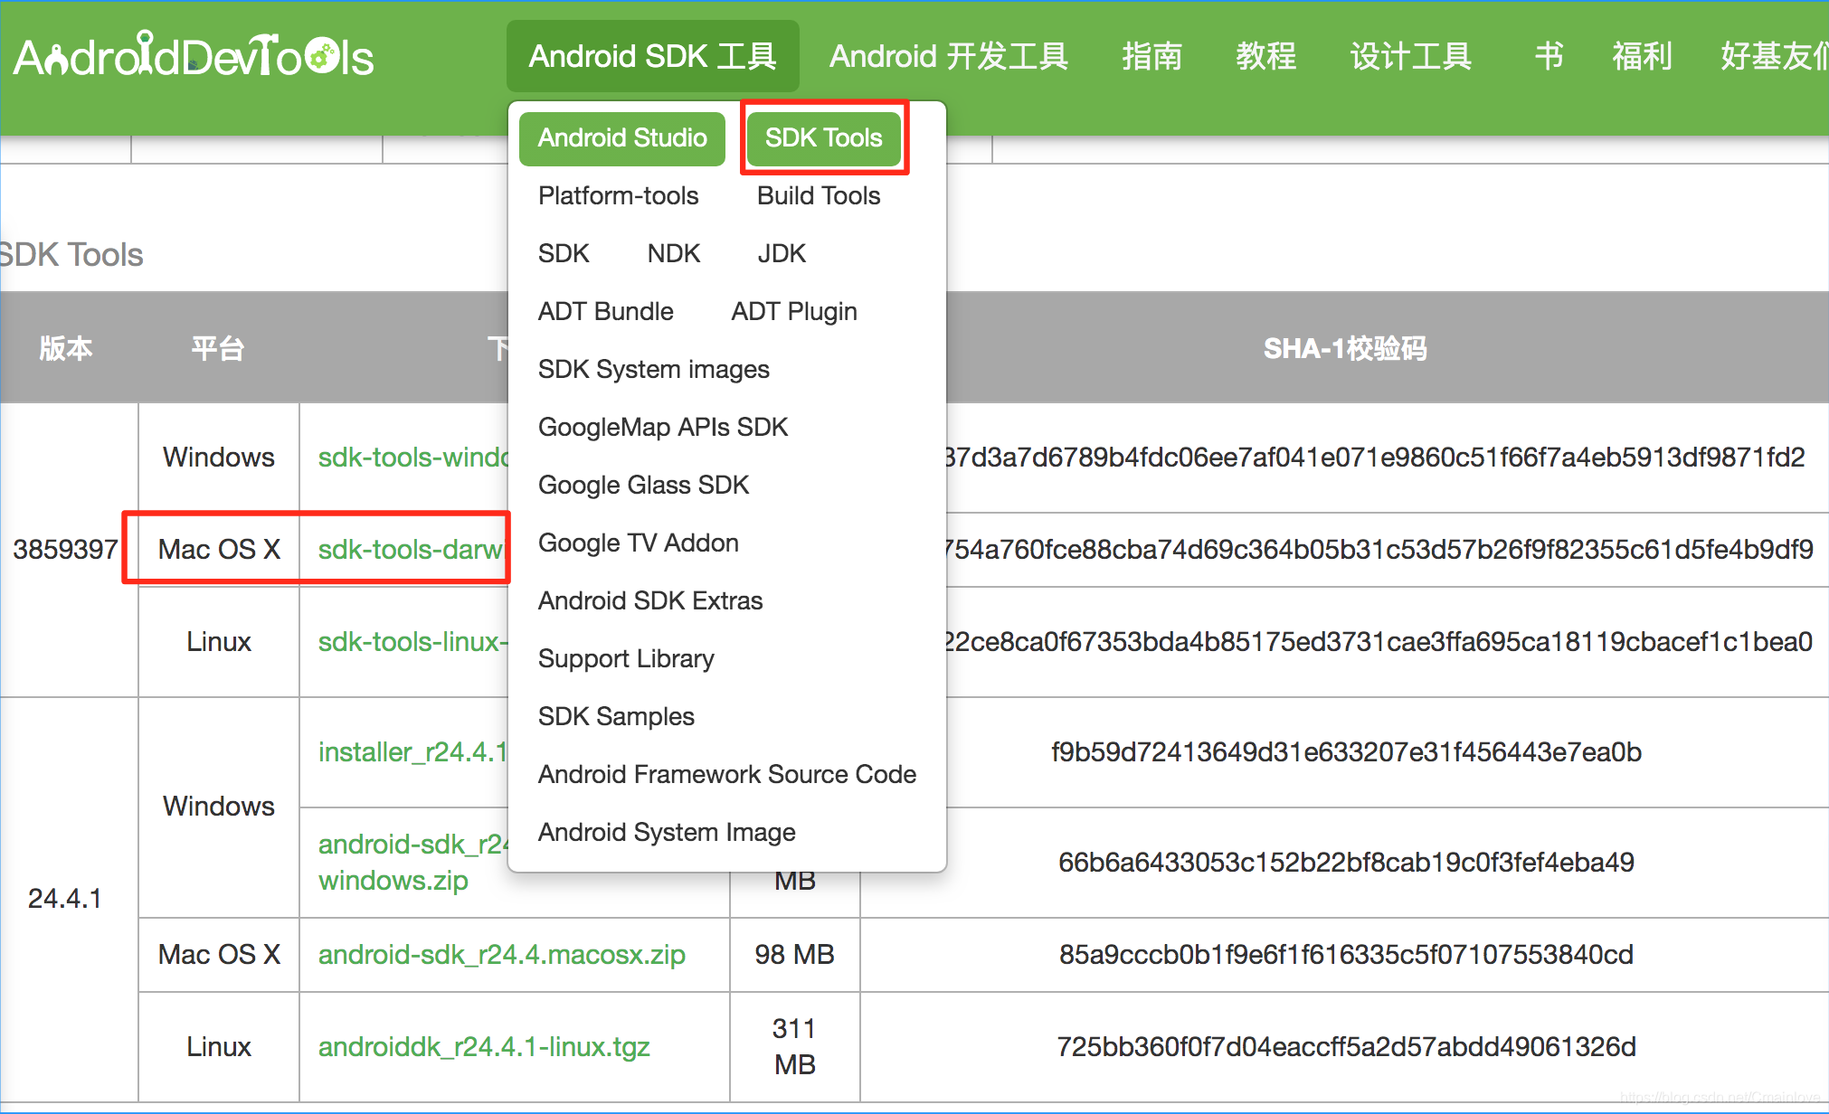Open the 教程 navigation item

pyautogui.click(x=1265, y=56)
